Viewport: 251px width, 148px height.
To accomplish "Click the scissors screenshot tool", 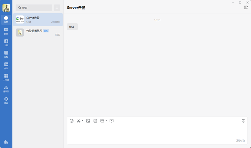I will (79, 121).
